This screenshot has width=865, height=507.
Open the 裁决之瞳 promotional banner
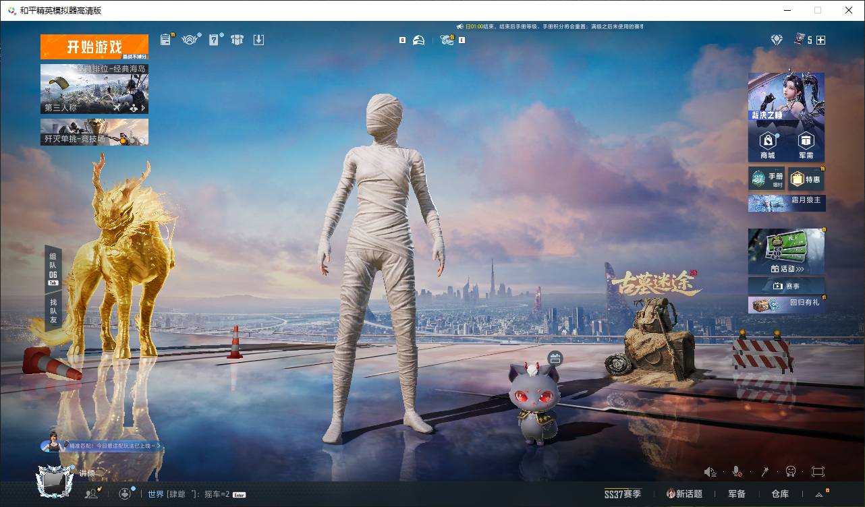click(x=786, y=97)
